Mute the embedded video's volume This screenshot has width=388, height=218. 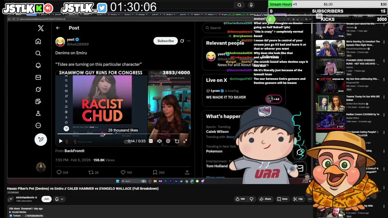coord(159,141)
